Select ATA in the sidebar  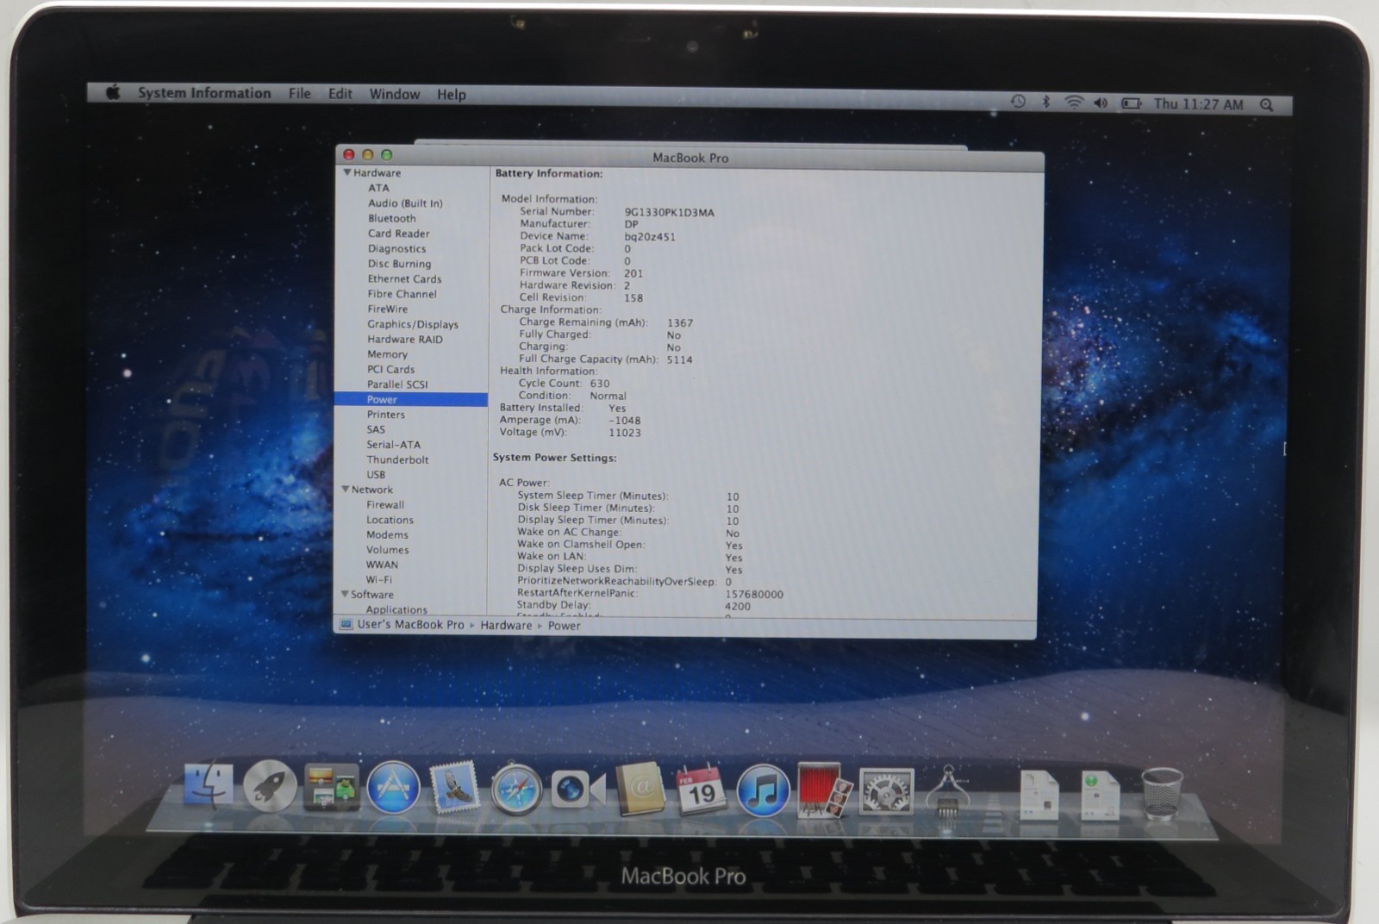(x=378, y=187)
